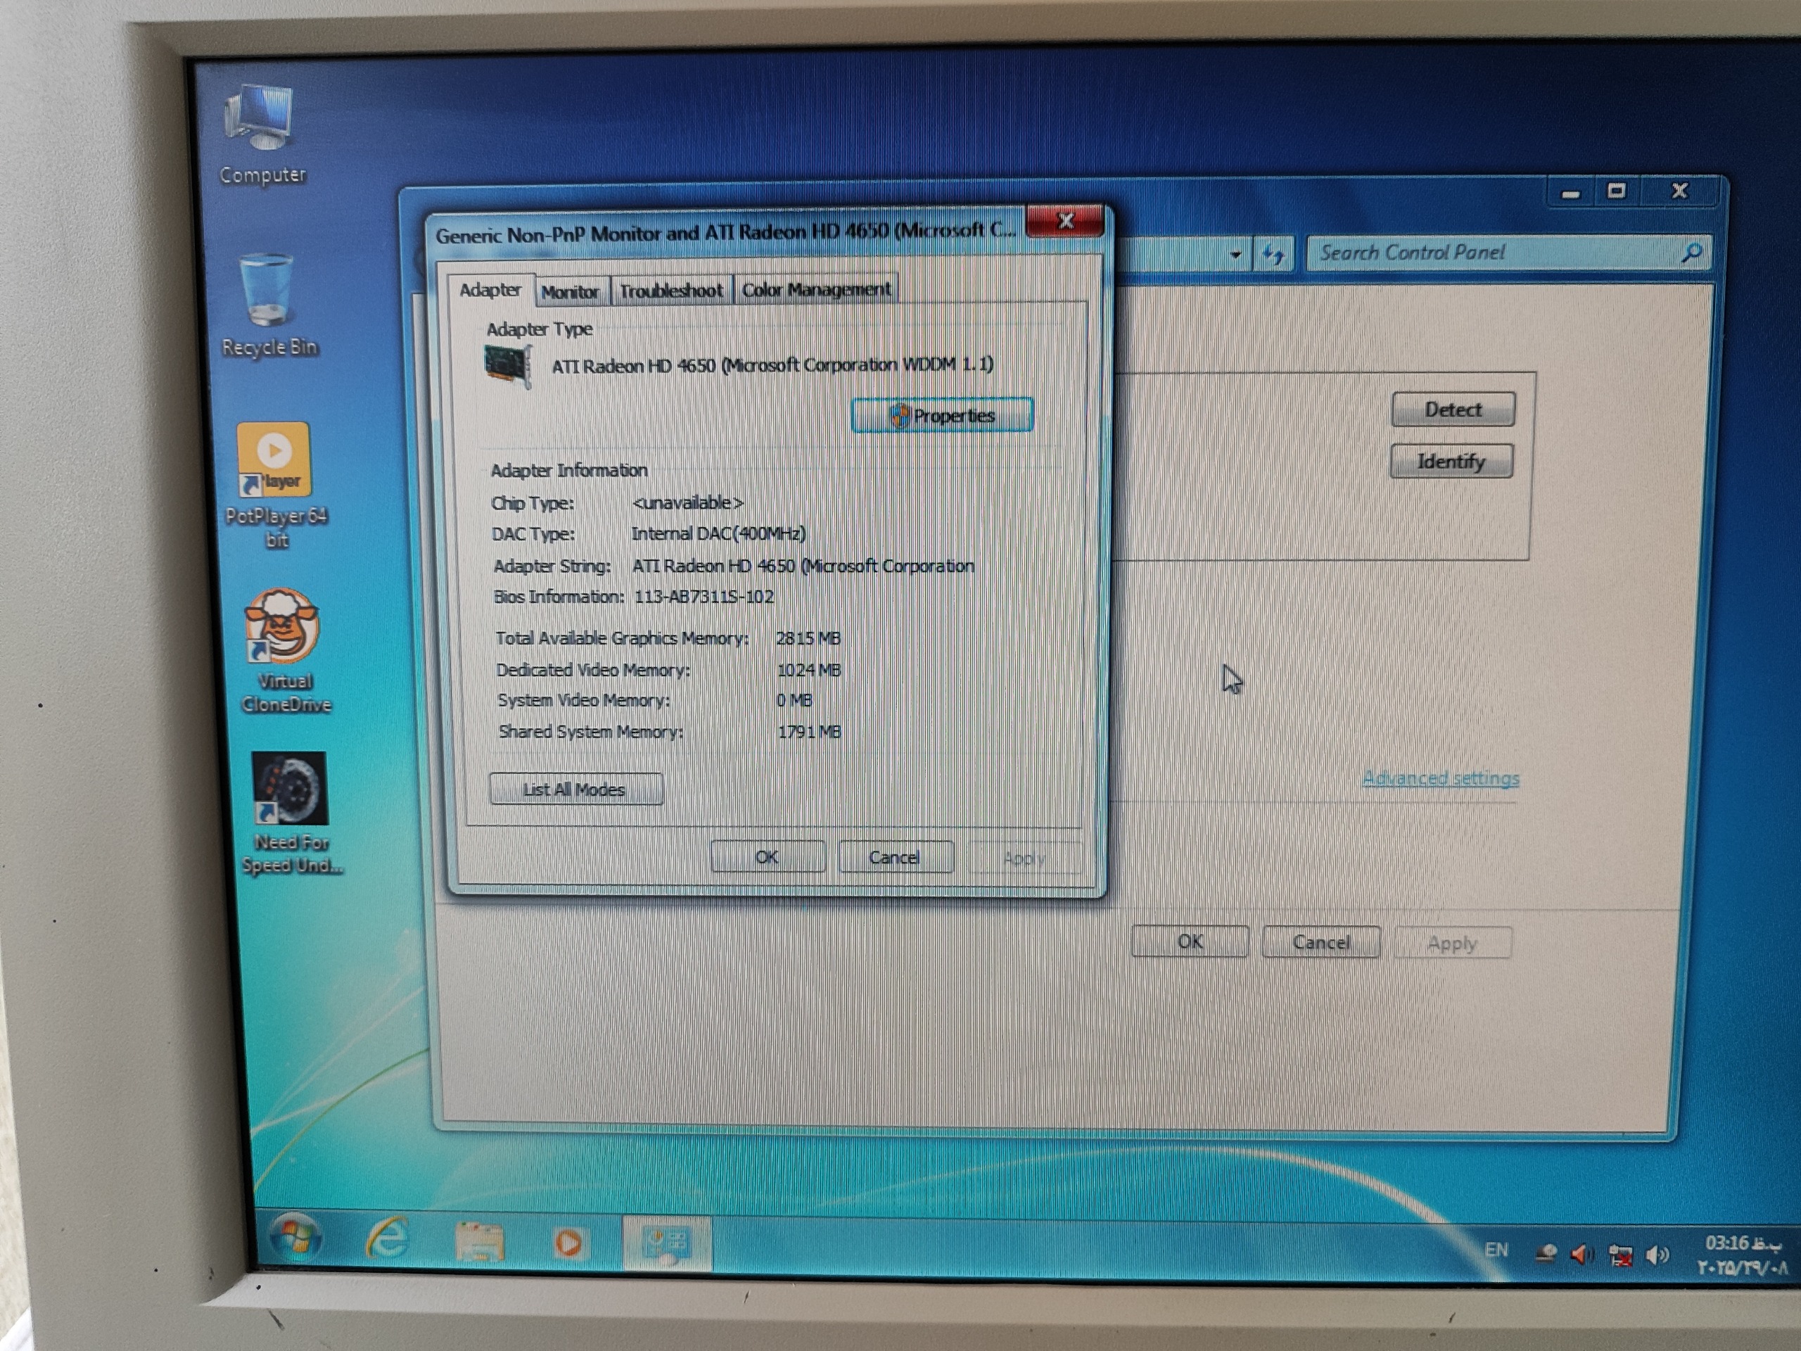
Task: Open the Windows Start menu
Action: [x=295, y=1238]
